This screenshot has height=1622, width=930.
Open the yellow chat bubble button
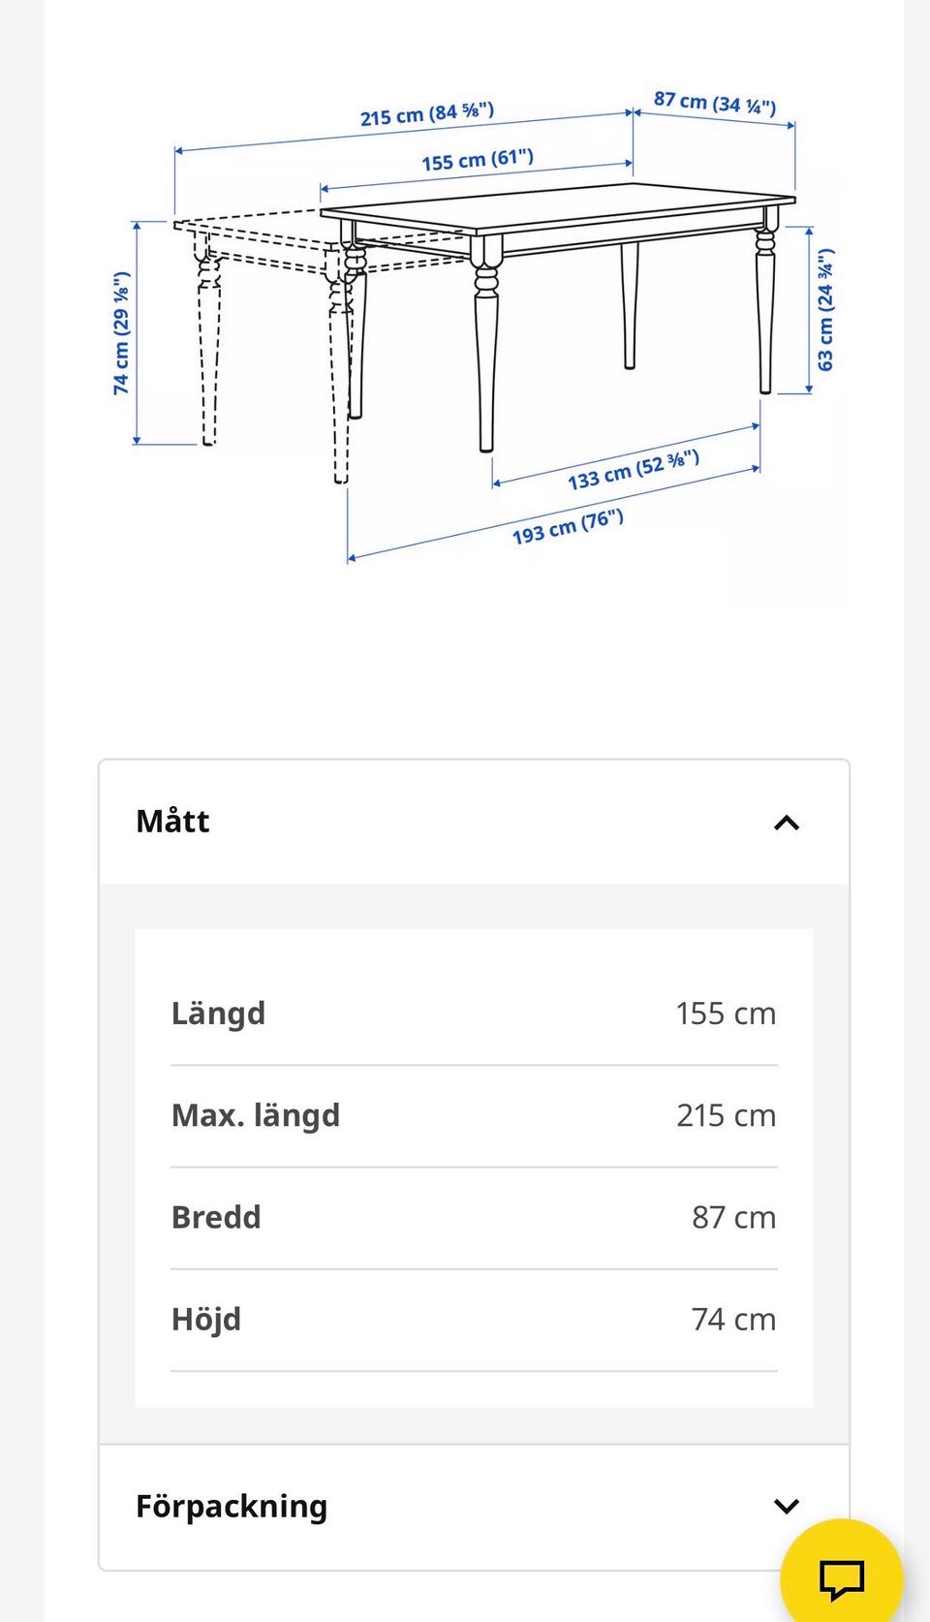(x=841, y=1577)
